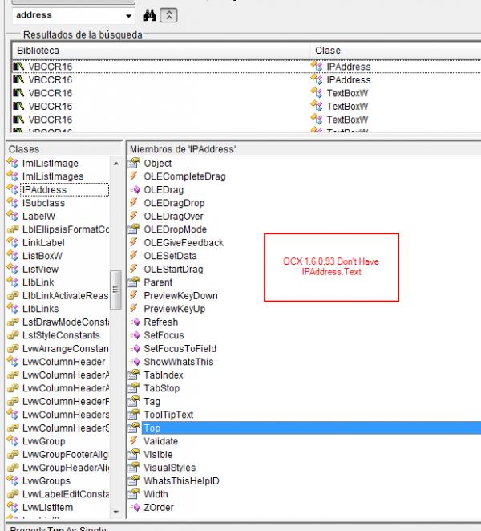Click the LstDrawModeConsta enum icon
481x531 pixels.
click(13, 322)
